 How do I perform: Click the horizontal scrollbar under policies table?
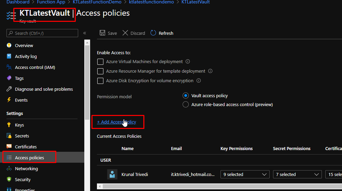tap(223, 187)
